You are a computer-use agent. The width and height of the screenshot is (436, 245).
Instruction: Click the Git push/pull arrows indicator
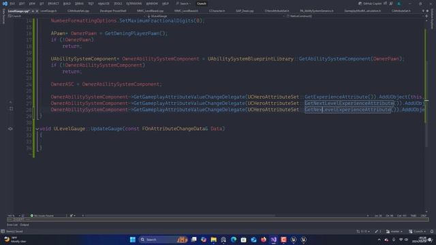coord(363,231)
